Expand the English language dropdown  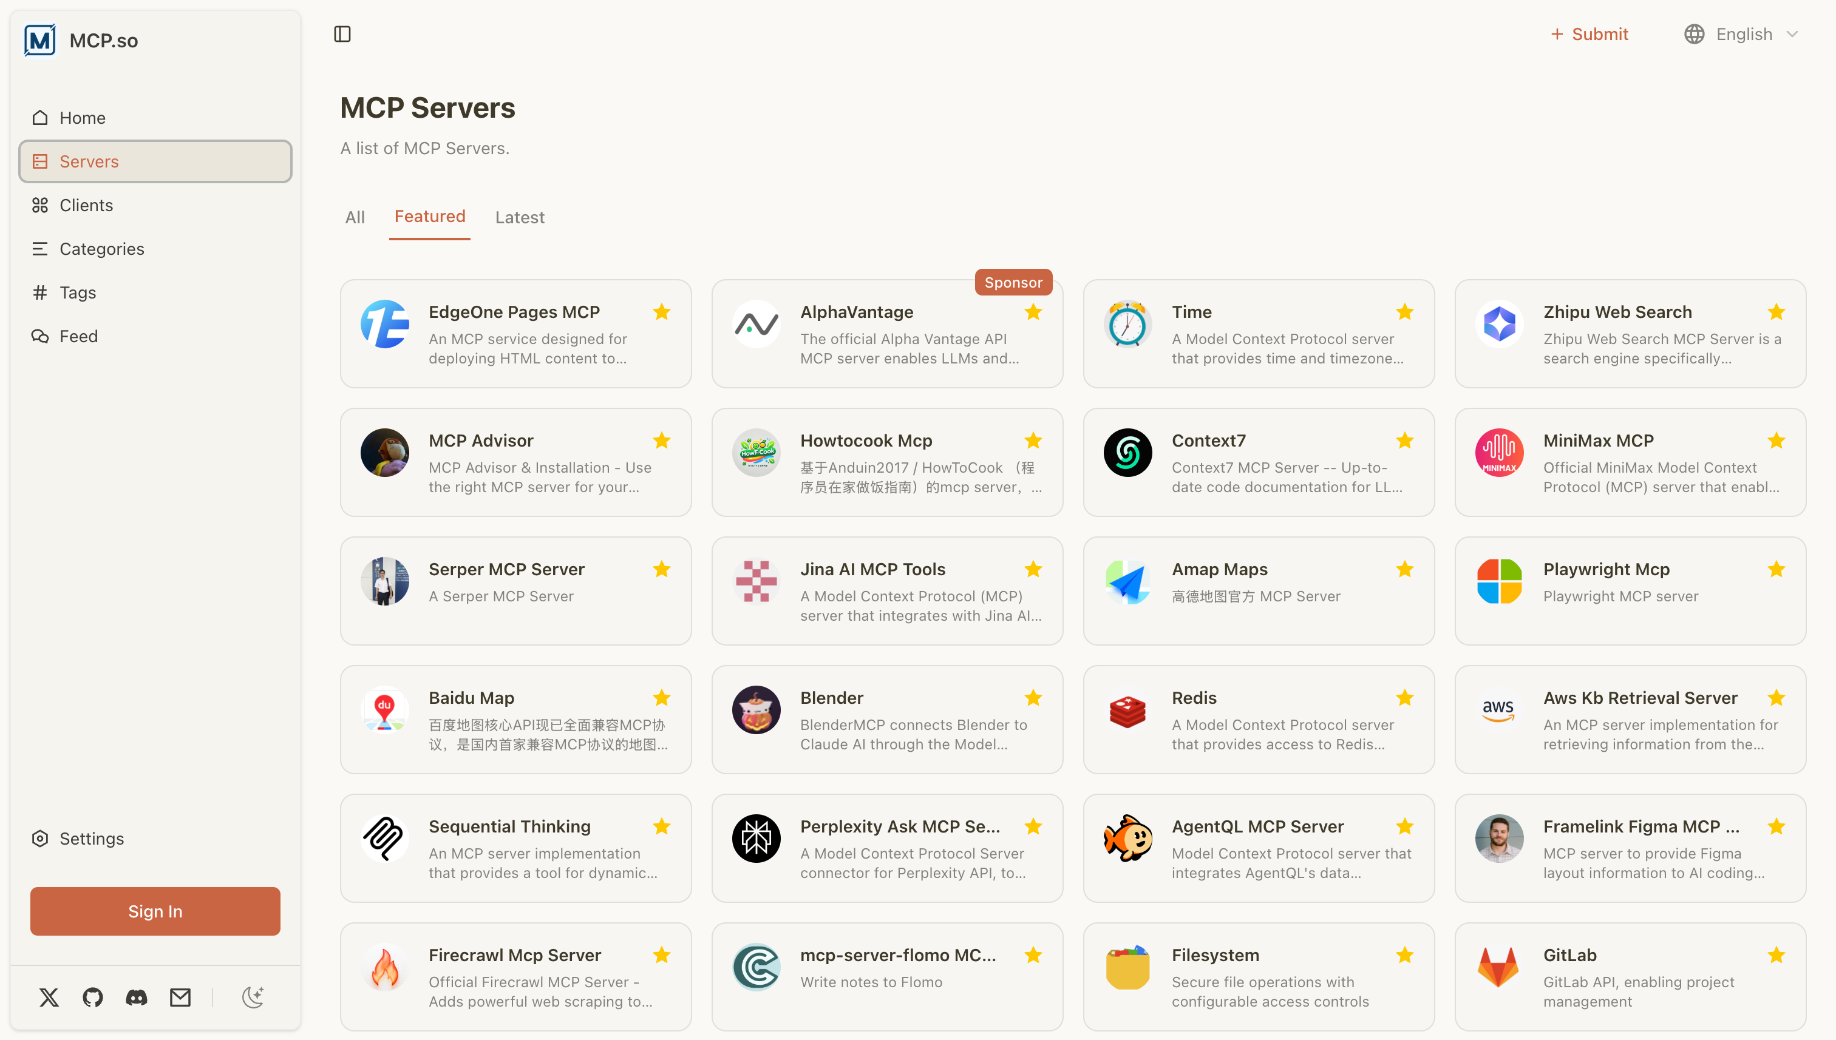click(x=1743, y=33)
